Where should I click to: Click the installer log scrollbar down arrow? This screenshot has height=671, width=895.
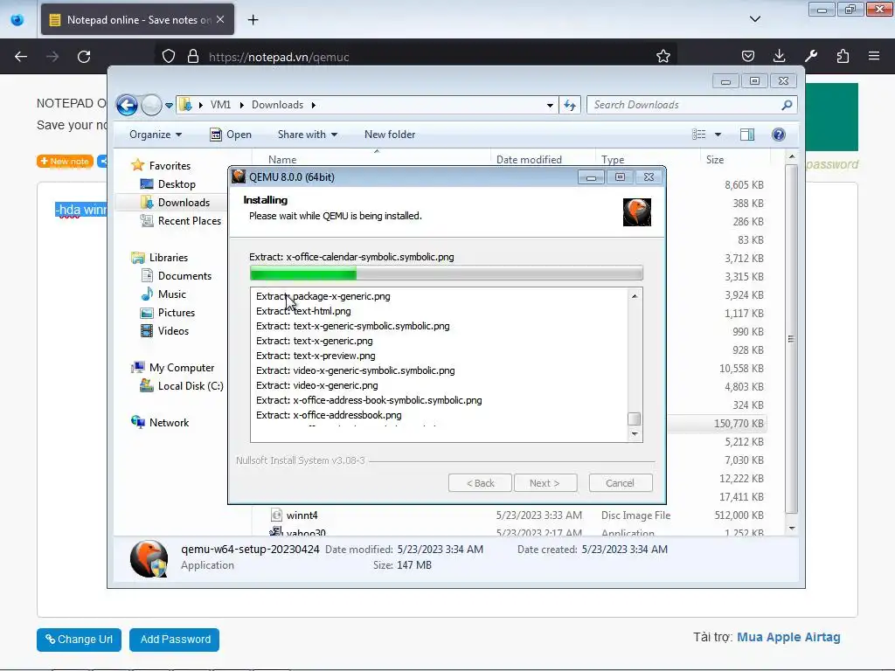click(x=635, y=434)
